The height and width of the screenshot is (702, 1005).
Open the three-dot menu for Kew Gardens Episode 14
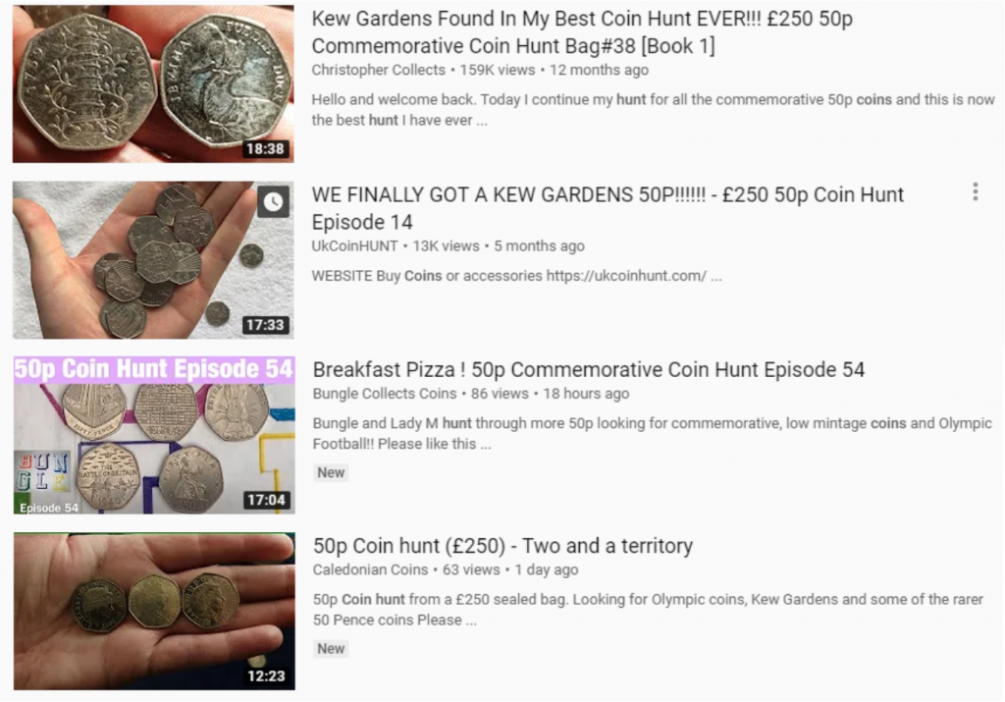[975, 191]
